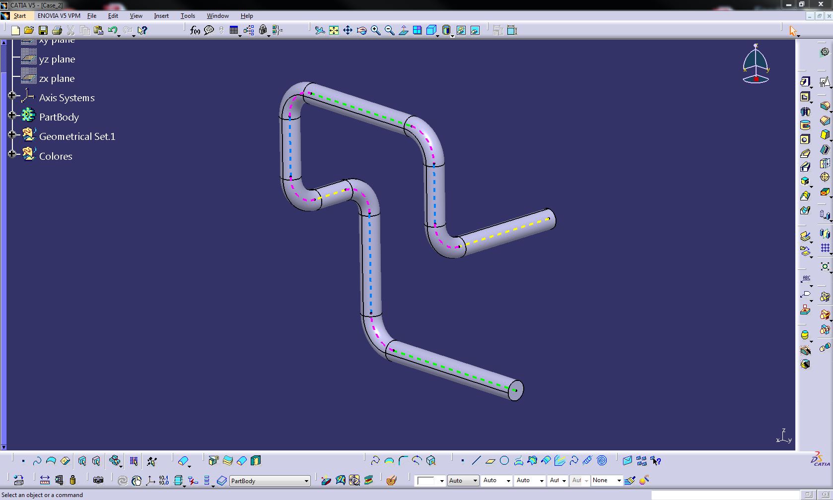The image size is (833, 500).
Task: Click the What's This help icon
Action: (142, 30)
